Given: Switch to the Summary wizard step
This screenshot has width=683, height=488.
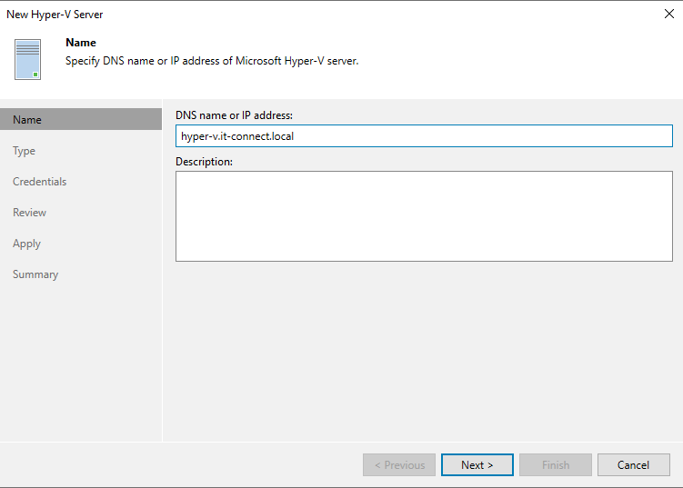Looking at the screenshot, I should (35, 274).
